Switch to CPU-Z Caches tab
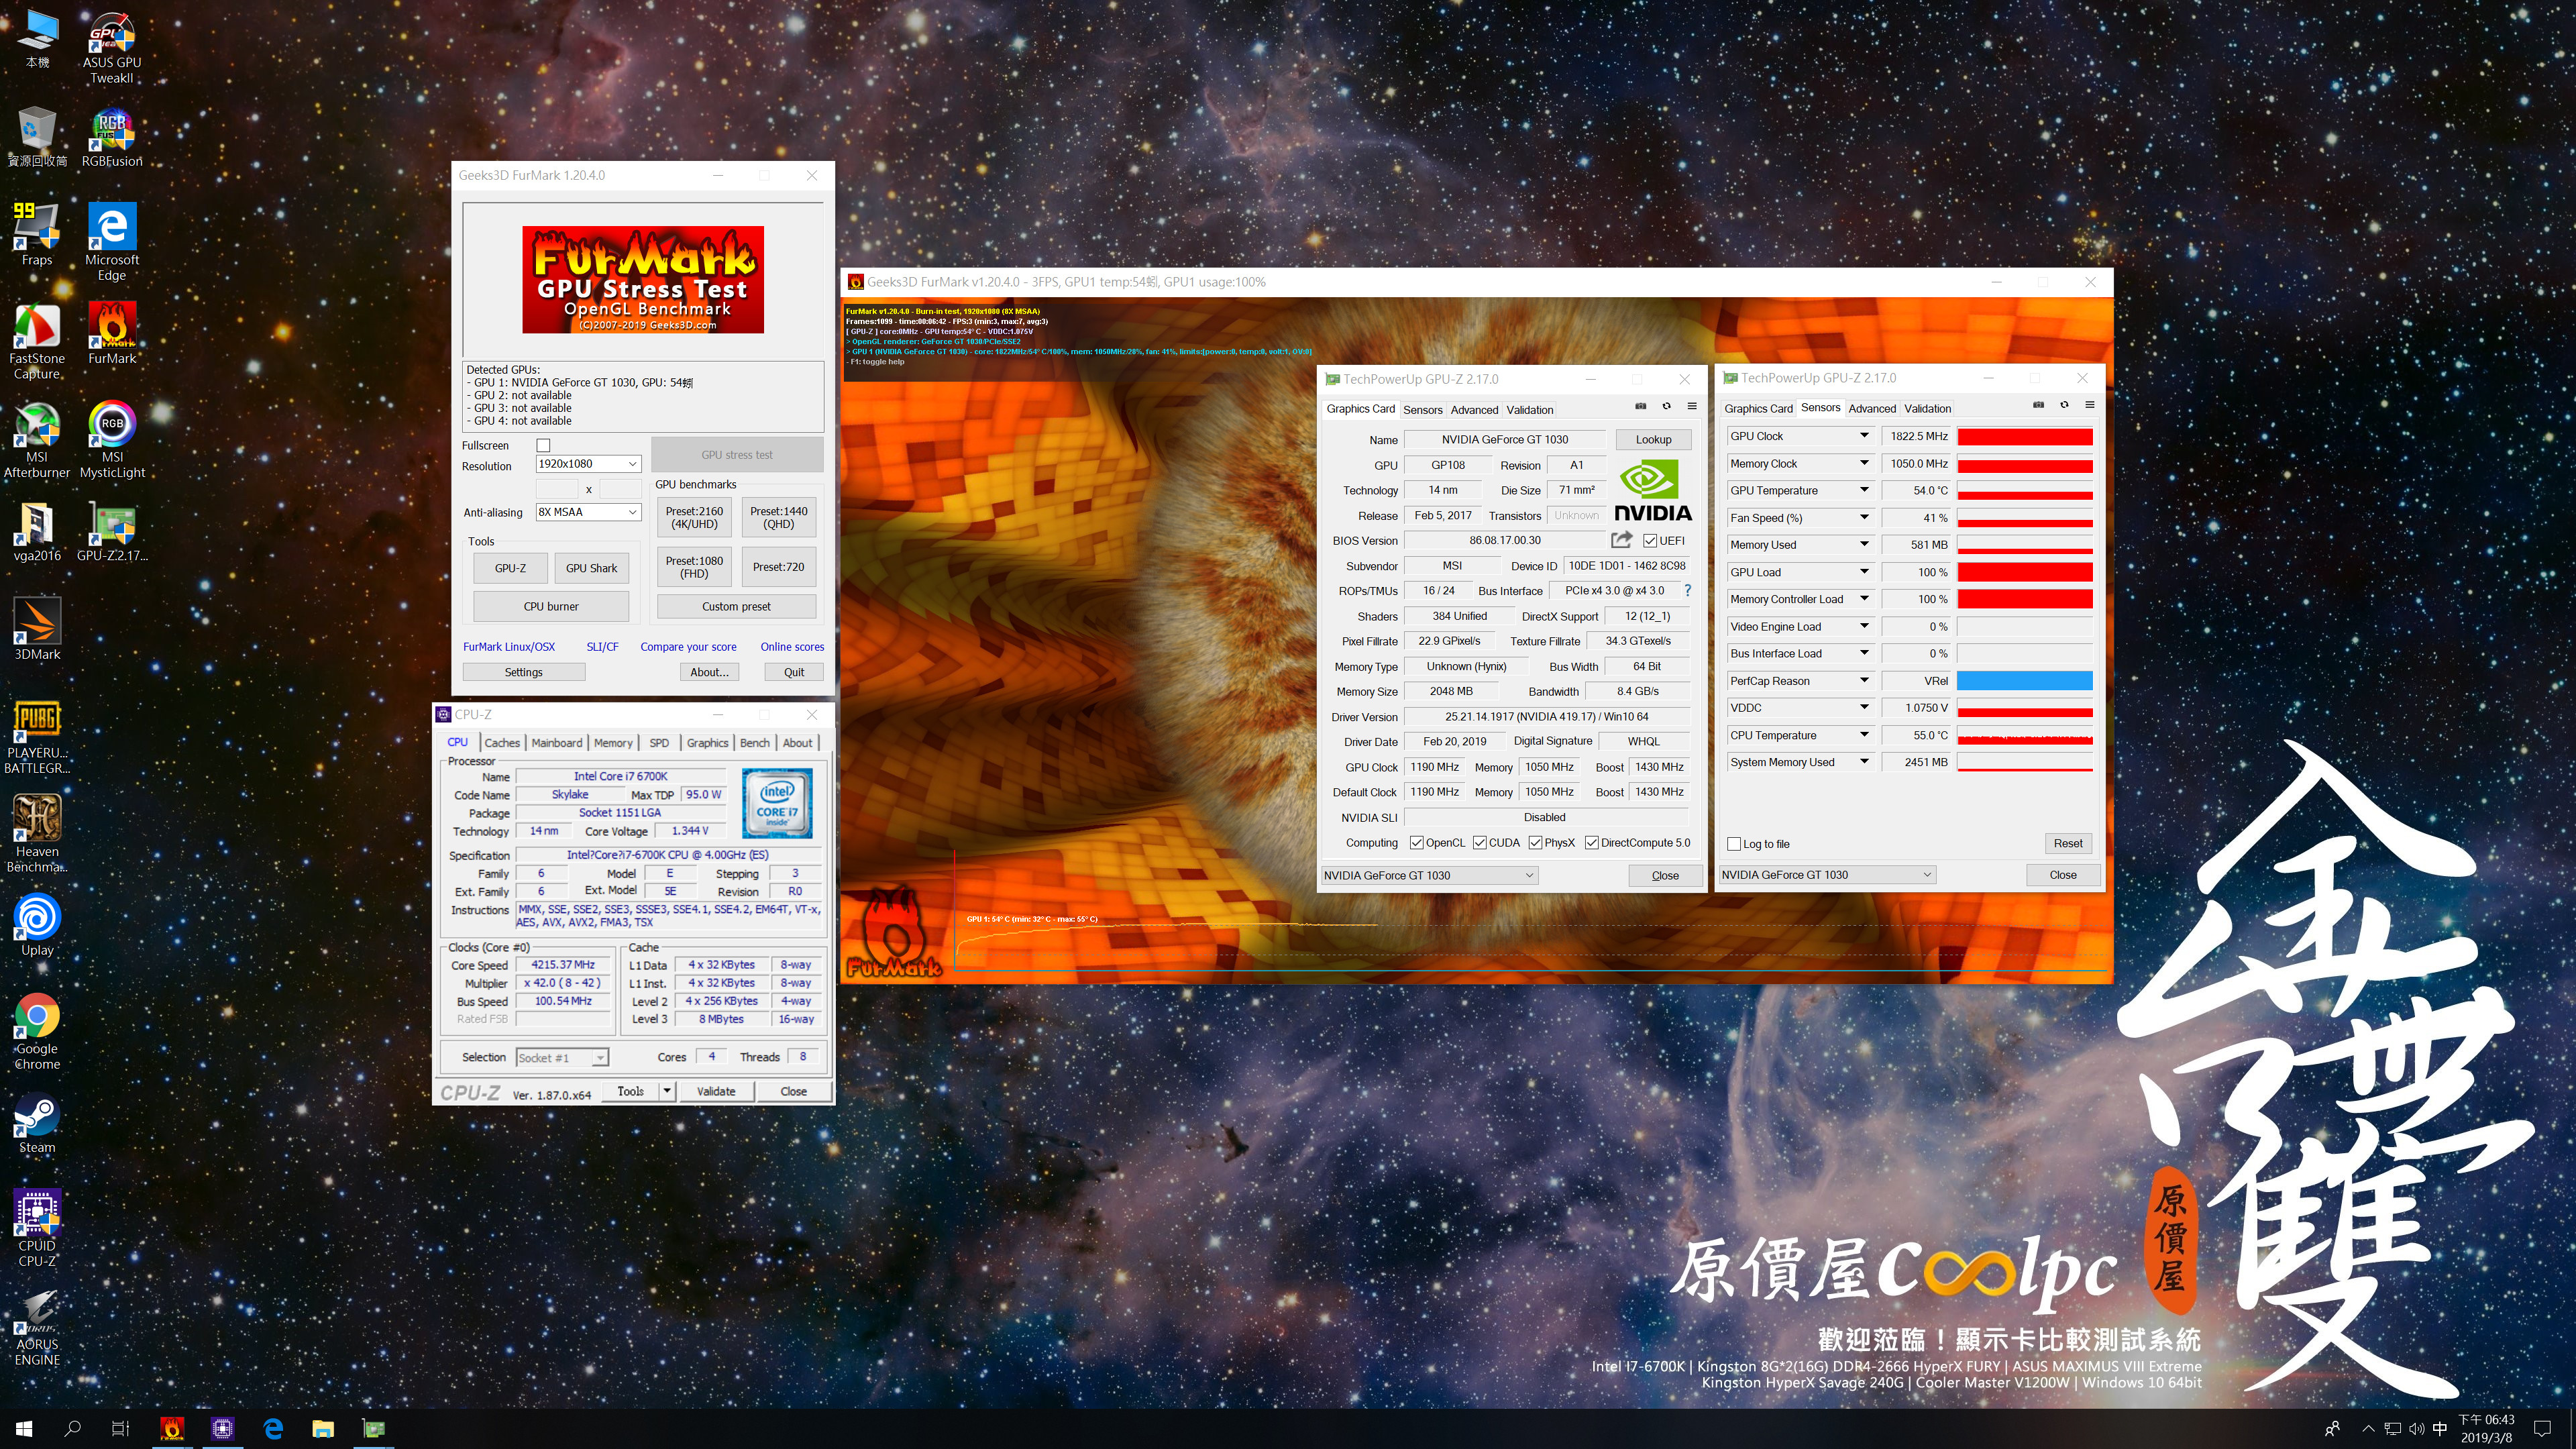This screenshot has width=2576, height=1449. (x=502, y=743)
